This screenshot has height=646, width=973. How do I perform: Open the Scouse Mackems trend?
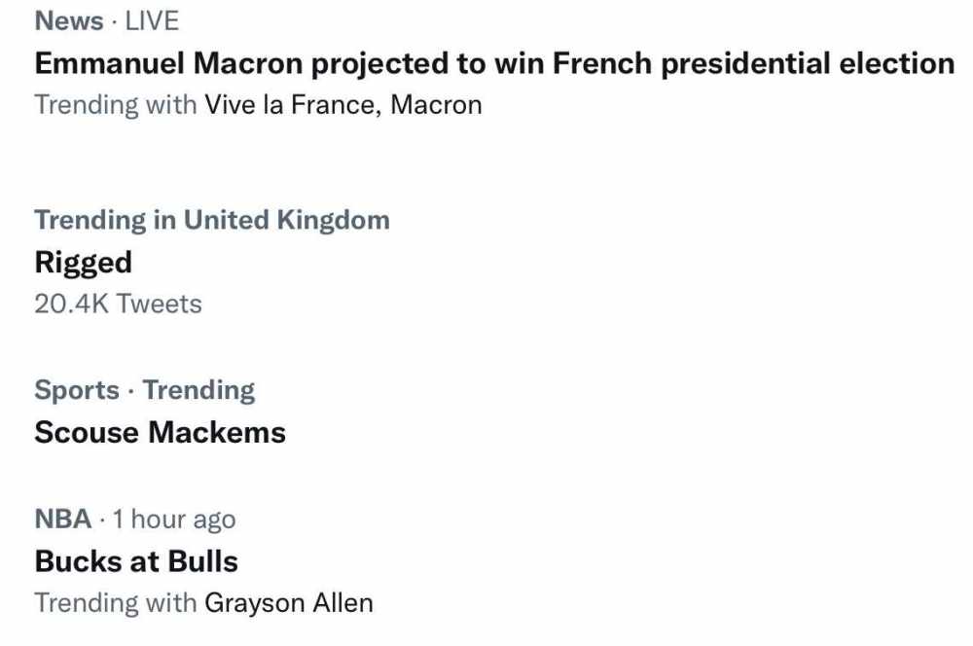[x=161, y=432]
